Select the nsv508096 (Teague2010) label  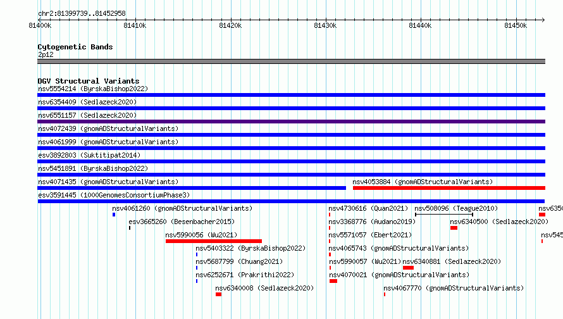(x=456, y=208)
